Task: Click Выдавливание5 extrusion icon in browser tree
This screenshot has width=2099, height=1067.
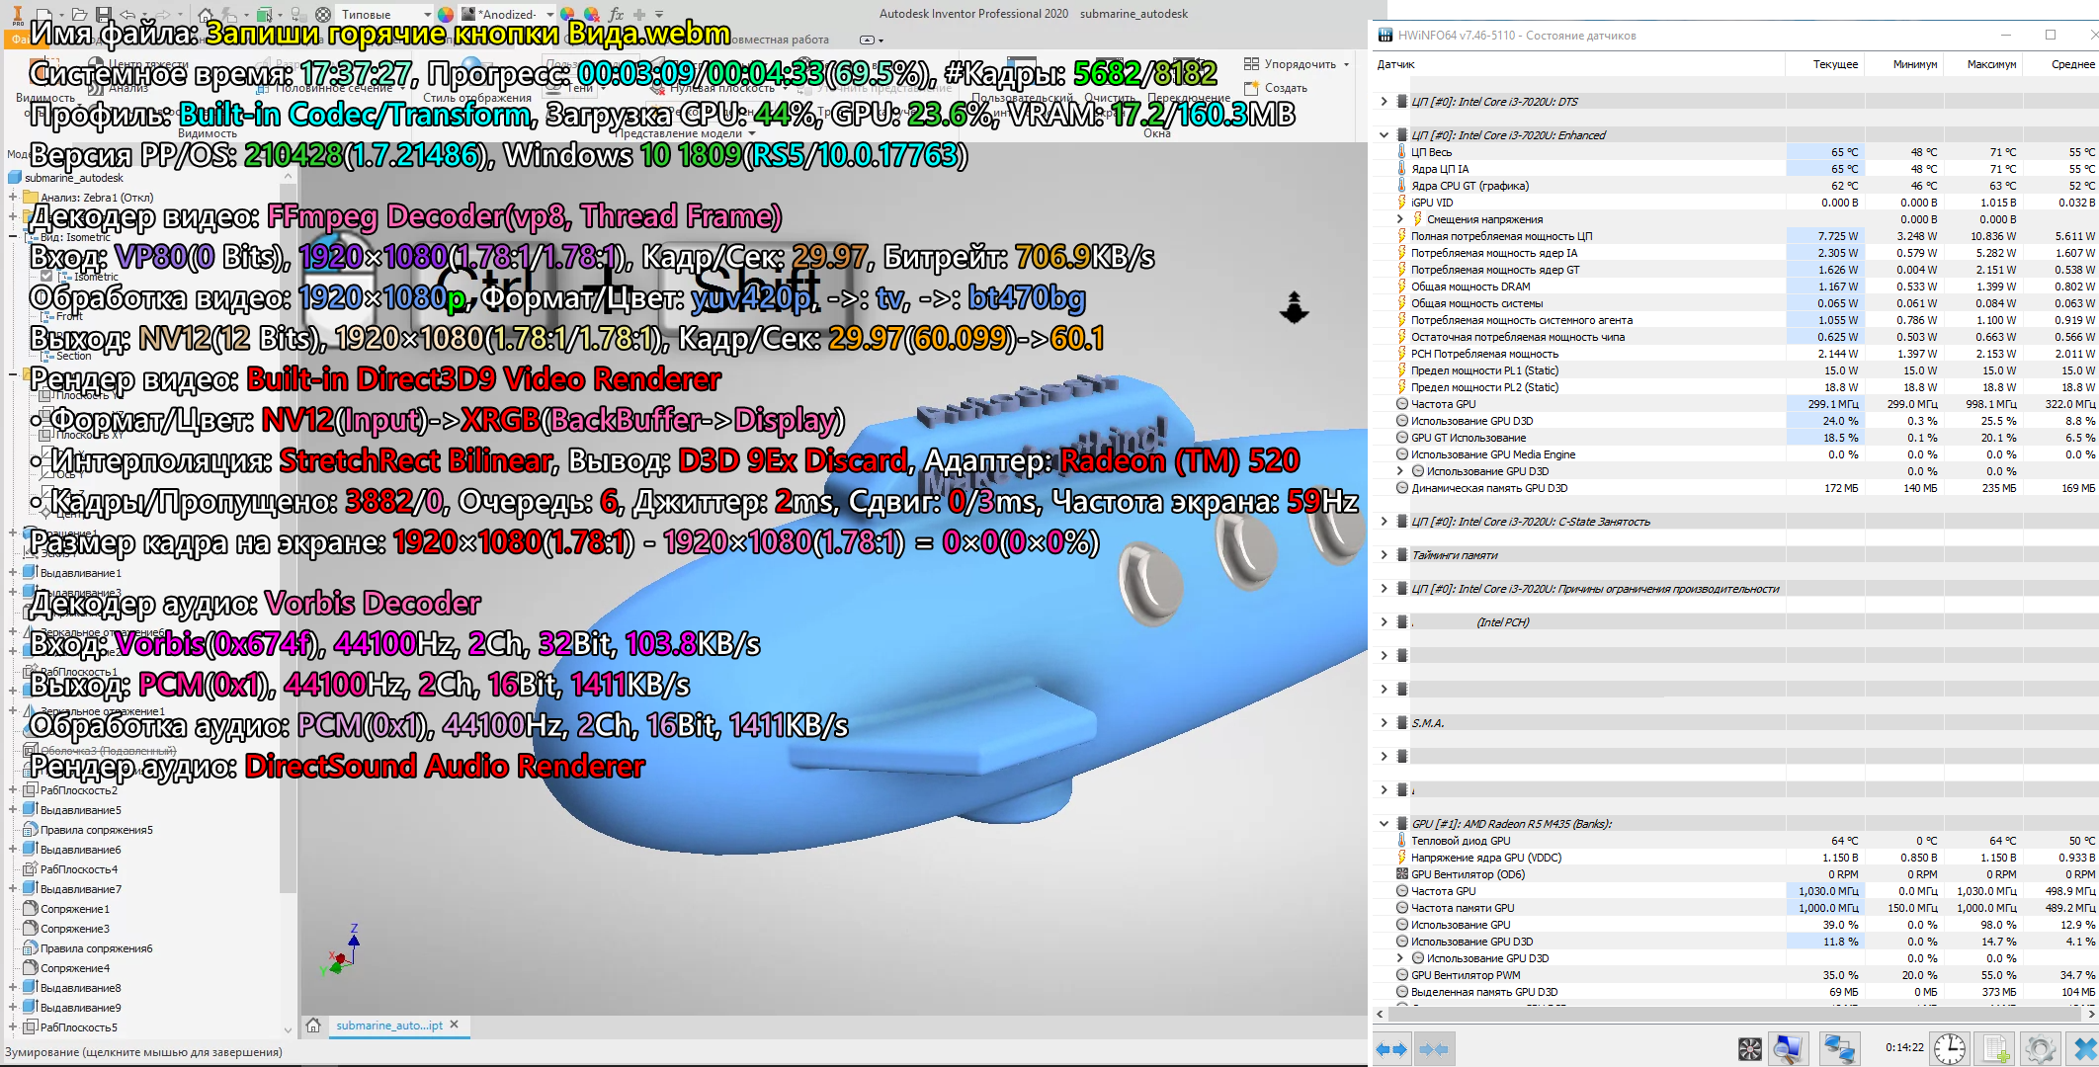Action: pyautogui.click(x=31, y=809)
